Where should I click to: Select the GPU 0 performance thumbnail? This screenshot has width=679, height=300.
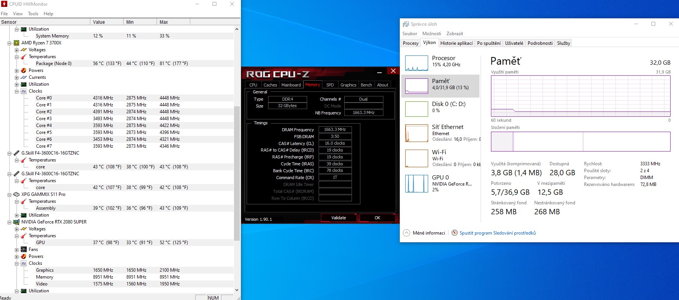tap(417, 184)
